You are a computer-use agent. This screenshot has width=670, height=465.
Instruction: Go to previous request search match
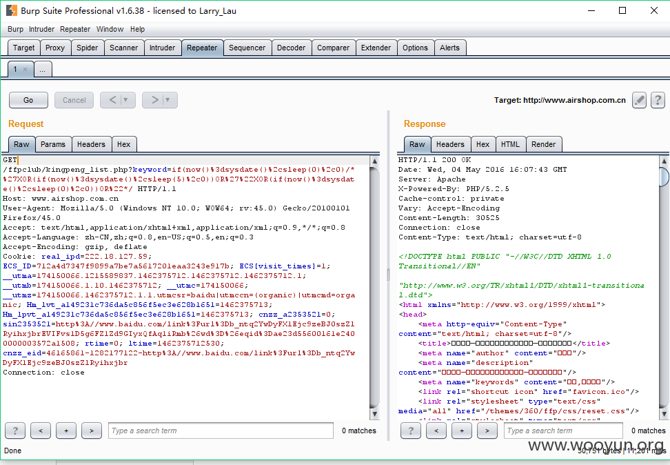pyautogui.click(x=41, y=431)
